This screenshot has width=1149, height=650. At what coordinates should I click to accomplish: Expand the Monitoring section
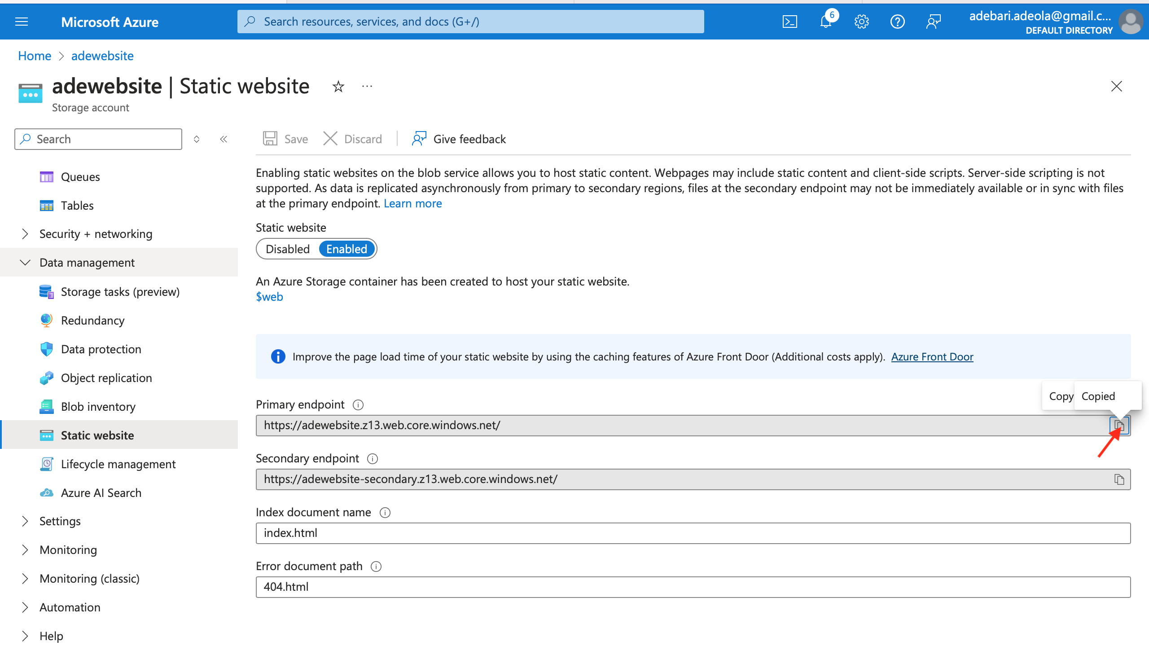point(68,550)
